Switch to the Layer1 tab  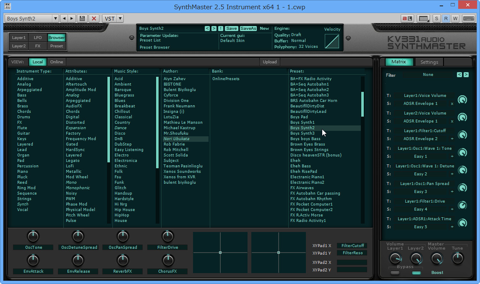(19, 38)
